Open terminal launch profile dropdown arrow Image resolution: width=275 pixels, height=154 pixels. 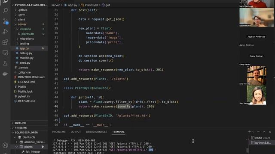pos(253,132)
